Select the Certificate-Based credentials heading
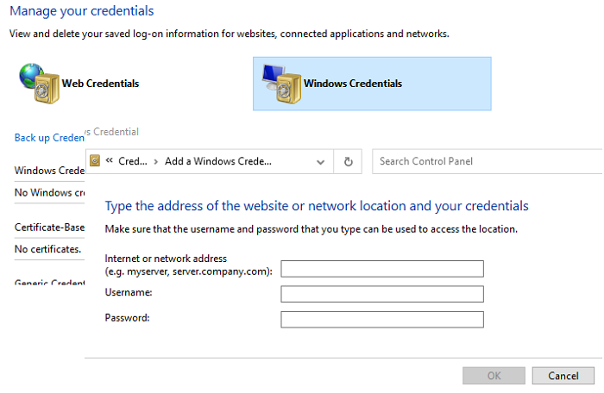Screen dimensions: 604x393 tap(48, 228)
